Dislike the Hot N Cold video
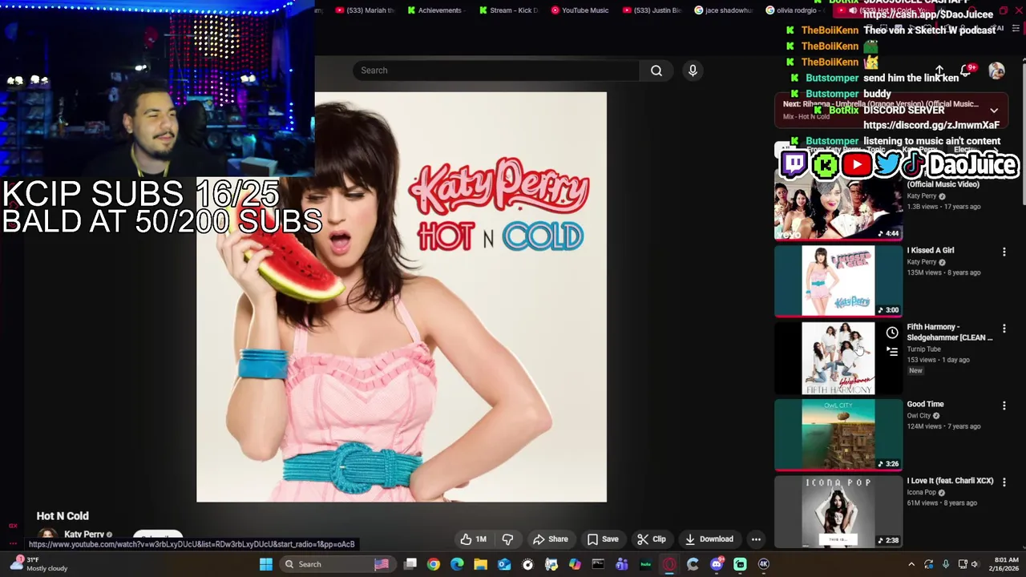 507,539
